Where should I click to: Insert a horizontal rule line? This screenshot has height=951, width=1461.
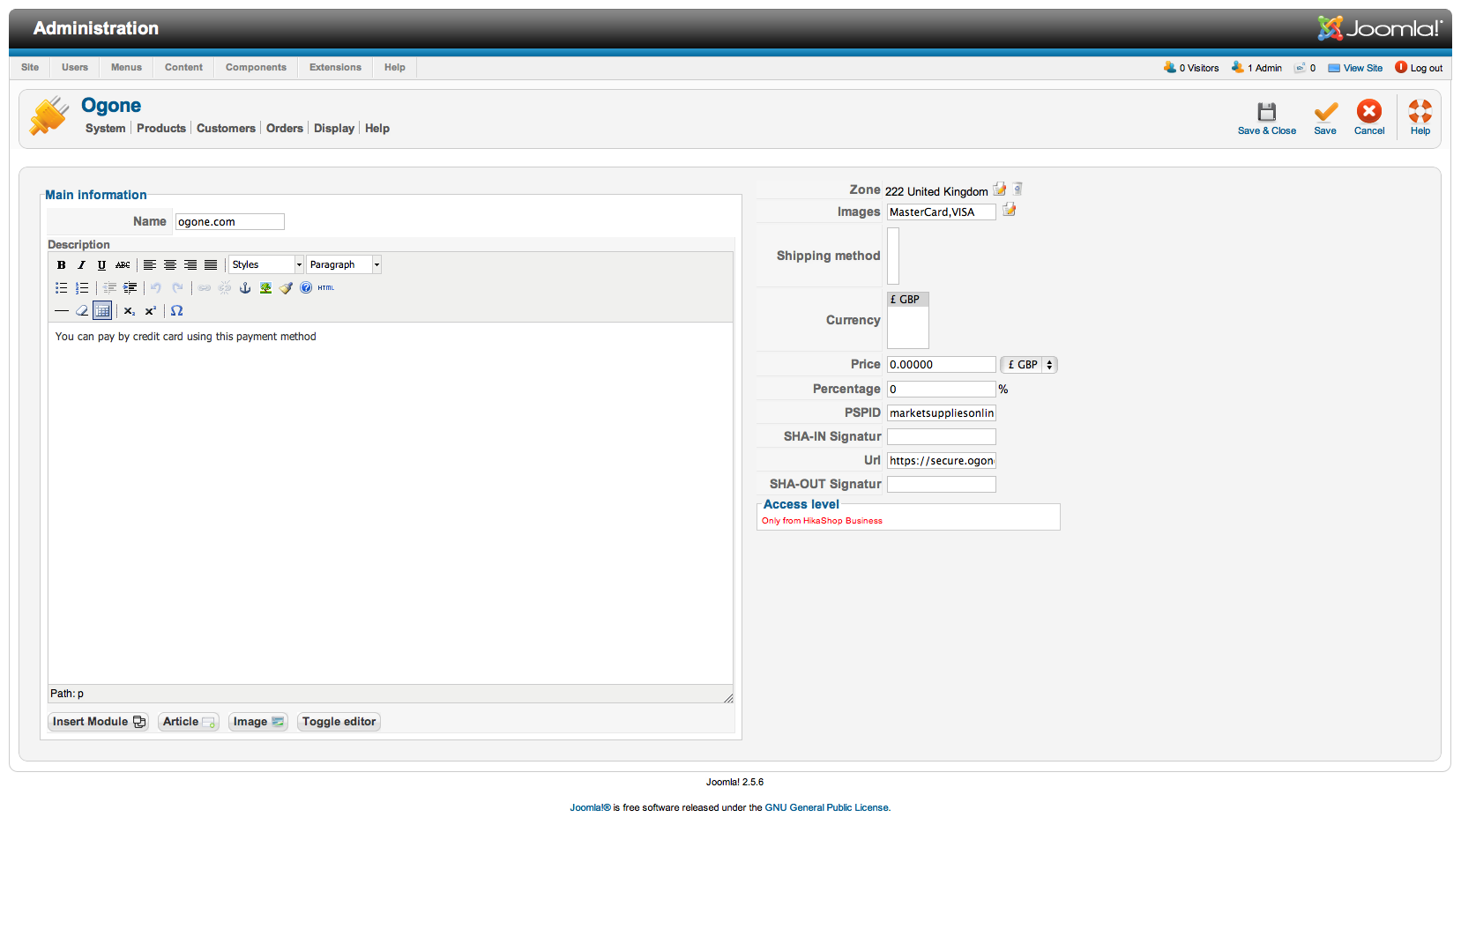click(x=62, y=310)
